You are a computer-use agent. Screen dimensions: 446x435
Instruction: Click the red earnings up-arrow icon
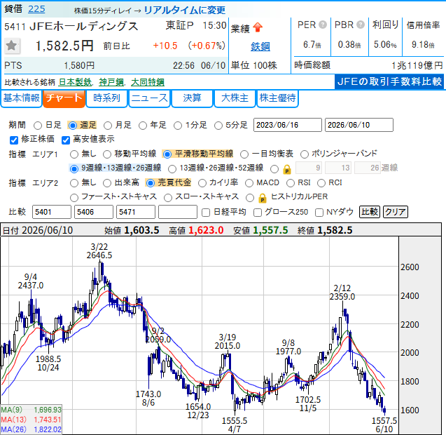click(258, 27)
